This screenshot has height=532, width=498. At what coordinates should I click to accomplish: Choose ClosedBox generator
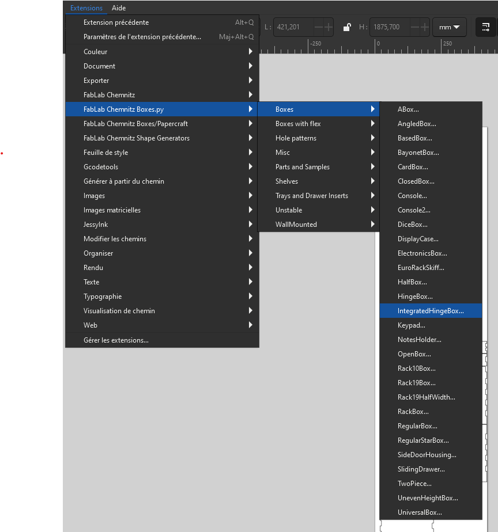pyautogui.click(x=431, y=181)
